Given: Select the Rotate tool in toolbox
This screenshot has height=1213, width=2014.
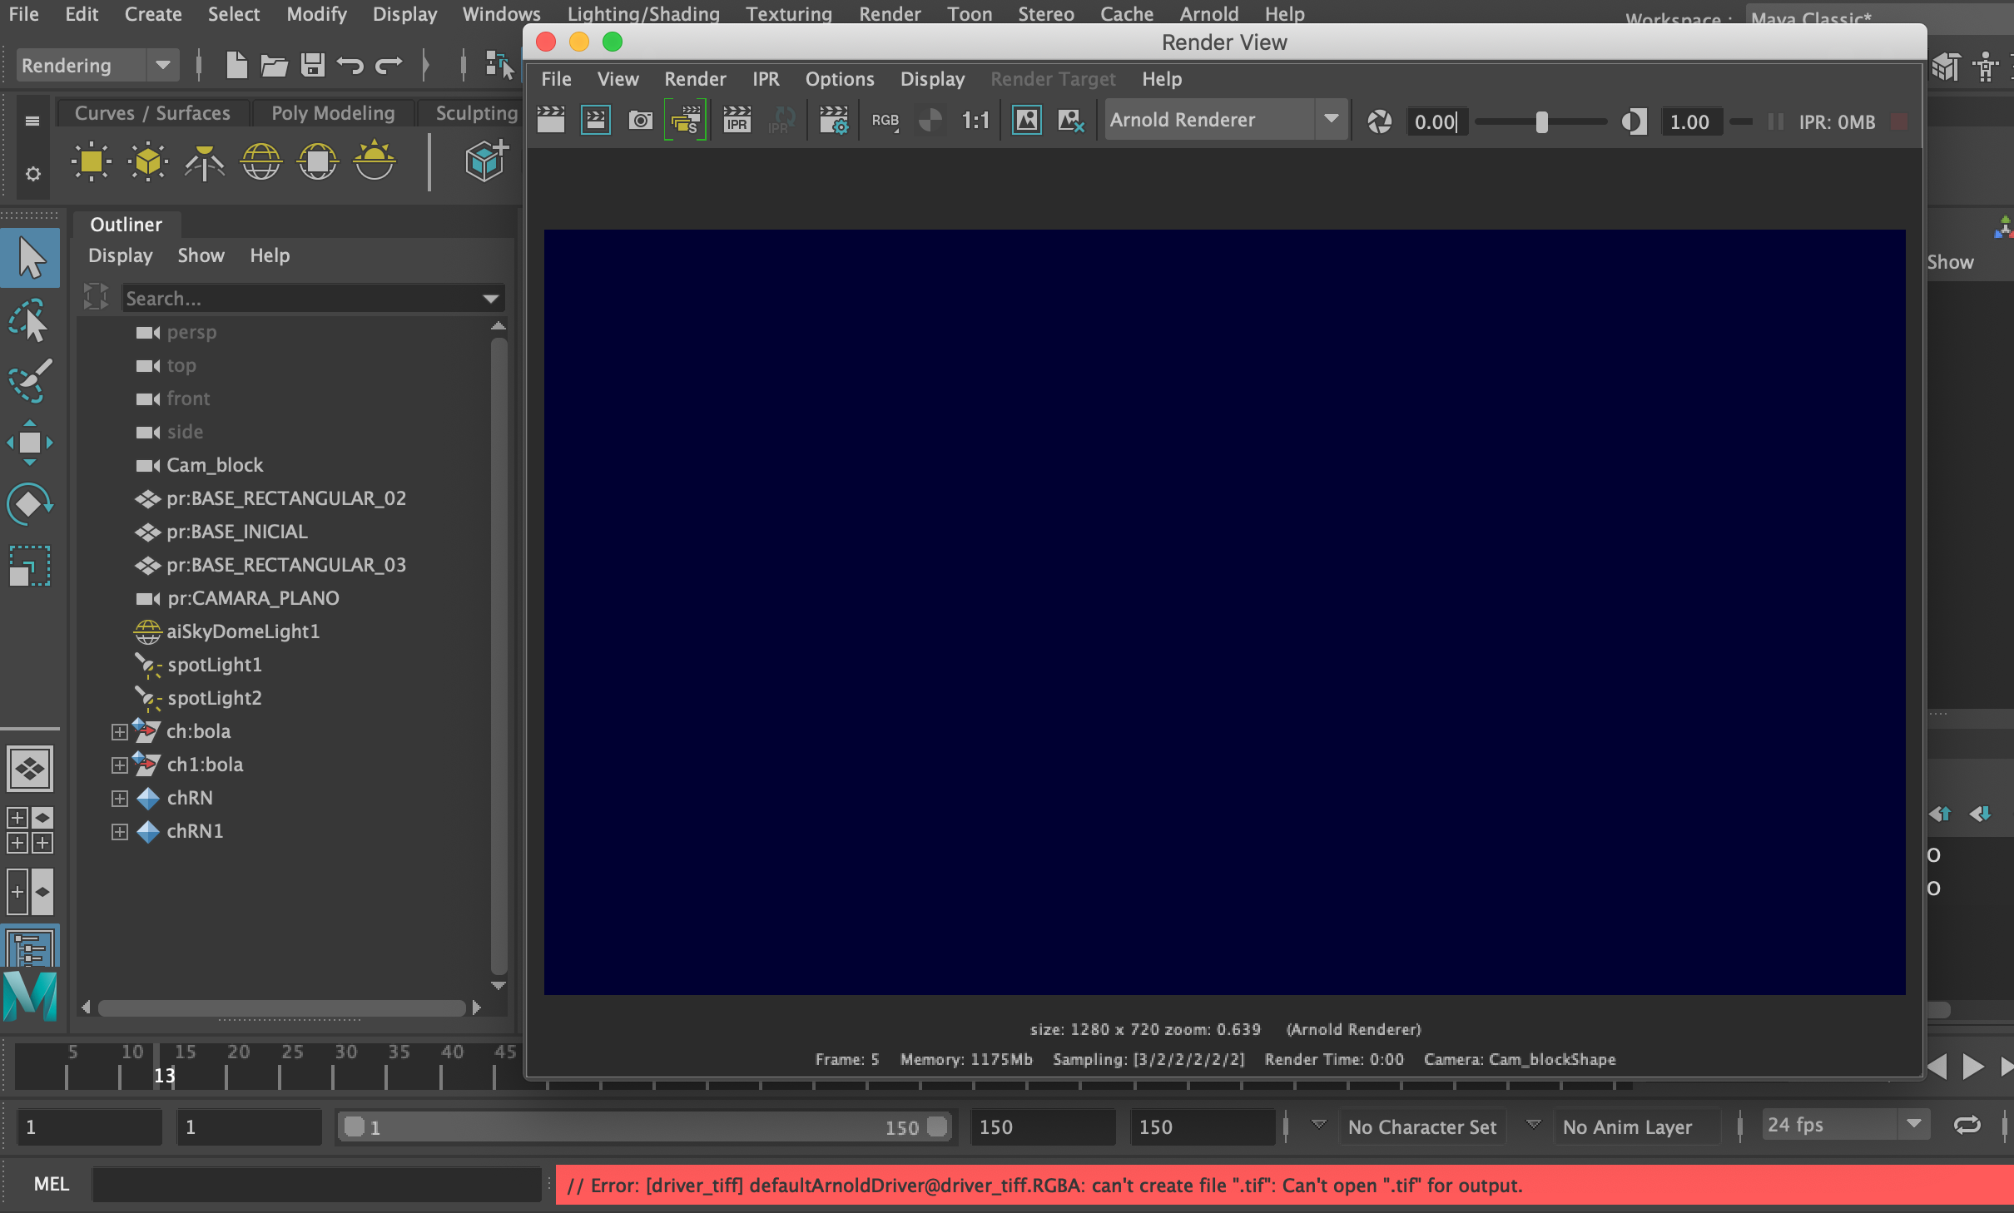Looking at the screenshot, I should pos(30,503).
